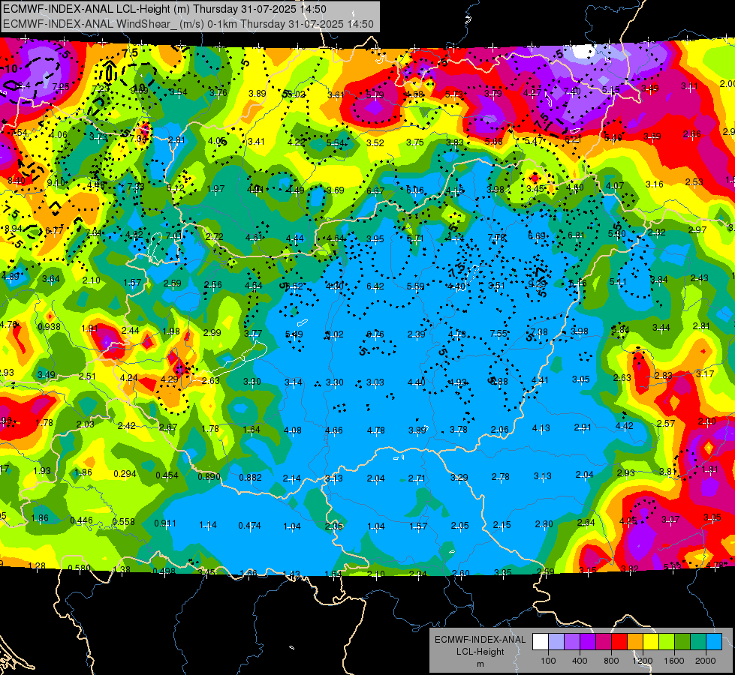The width and height of the screenshot is (735, 675).
Task: Click the grid point value '2.35'
Action: 334,526
